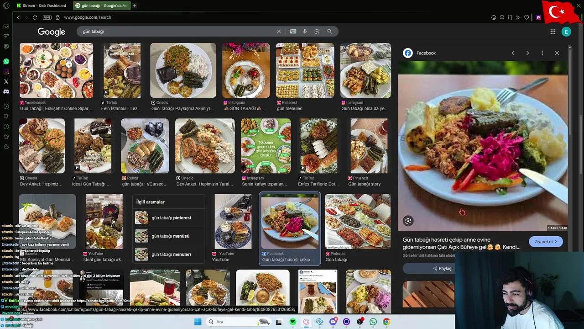Image resolution: width=584 pixels, height=329 pixels.
Task: Show next image in preview panel
Action: [x=527, y=53]
